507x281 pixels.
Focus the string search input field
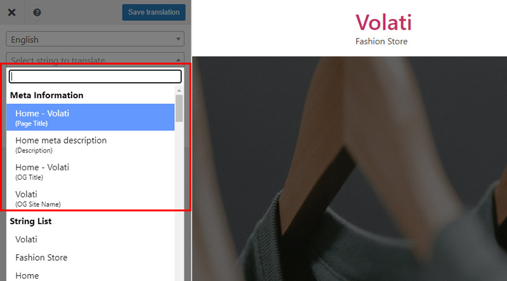95,77
